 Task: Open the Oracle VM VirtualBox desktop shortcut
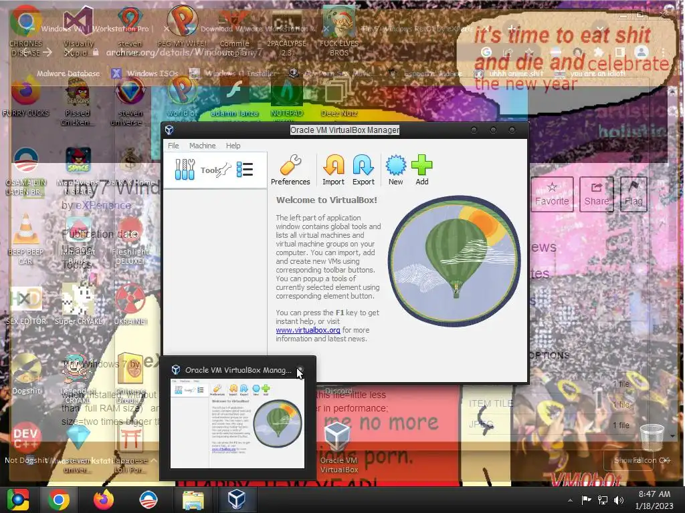coord(338,448)
